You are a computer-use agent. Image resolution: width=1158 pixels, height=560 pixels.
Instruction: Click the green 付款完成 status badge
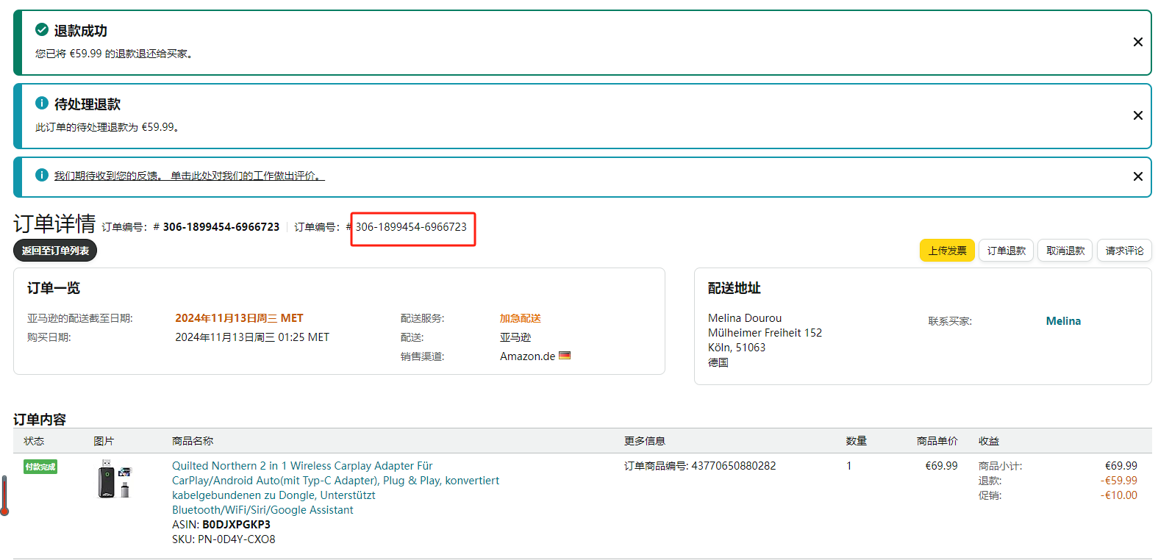pos(40,467)
